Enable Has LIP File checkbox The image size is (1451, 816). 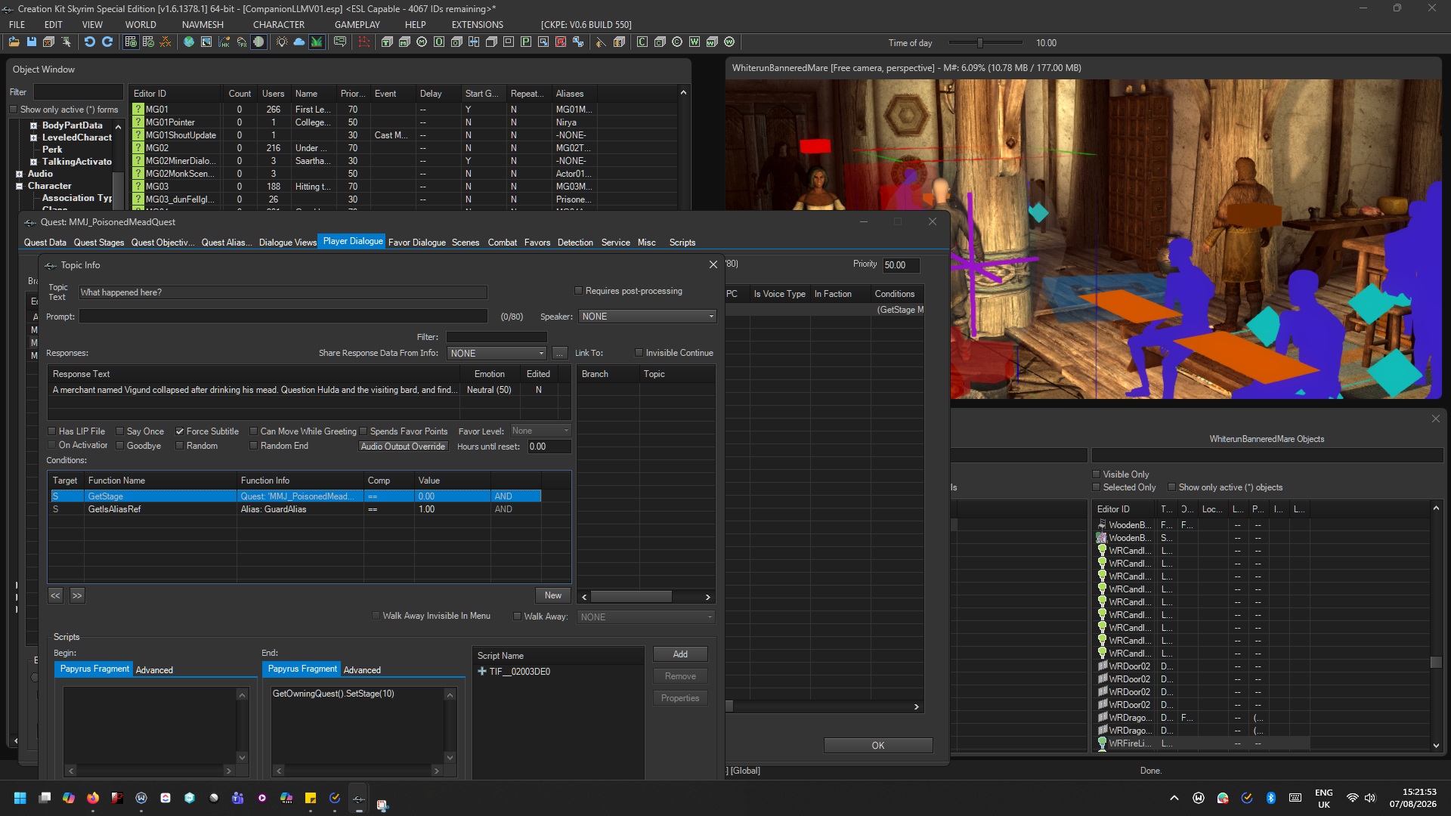tap(52, 431)
